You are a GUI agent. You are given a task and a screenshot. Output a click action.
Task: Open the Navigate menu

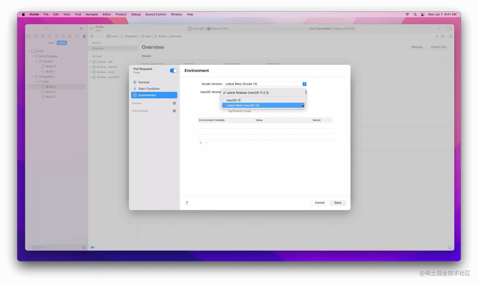point(92,15)
